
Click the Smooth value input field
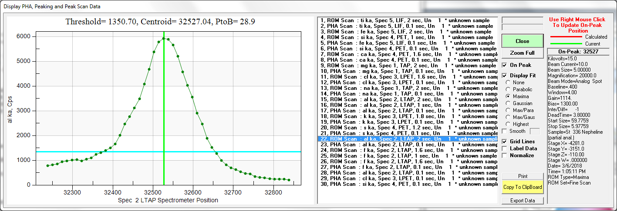pos(535,131)
